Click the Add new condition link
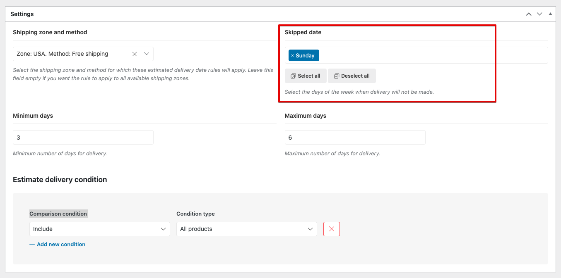Viewport: 561px width, 278px height. pos(61,244)
